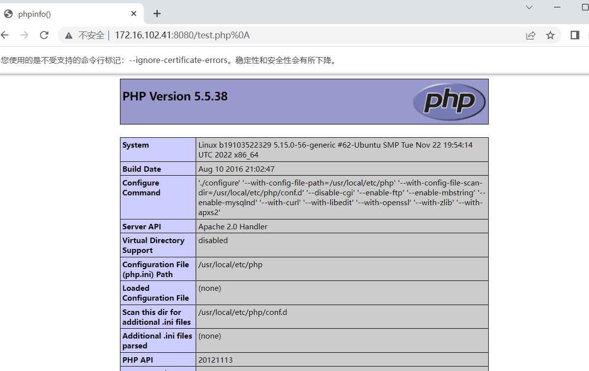Click the browser forward arrow
Viewport: 589px width, 371px height.
(25, 35)
